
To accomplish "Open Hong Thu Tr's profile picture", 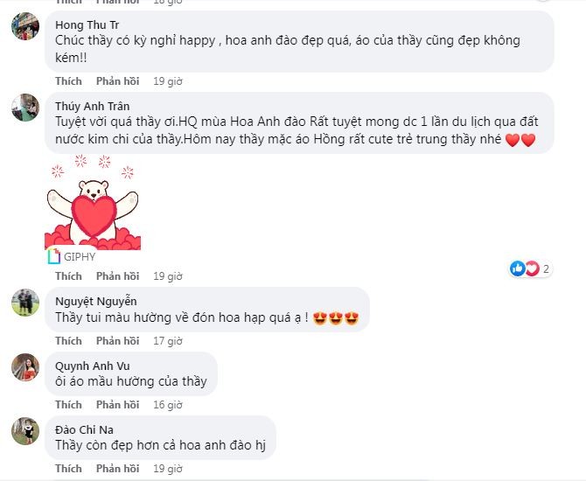I will pyautogui.click(x=25, y=26).
